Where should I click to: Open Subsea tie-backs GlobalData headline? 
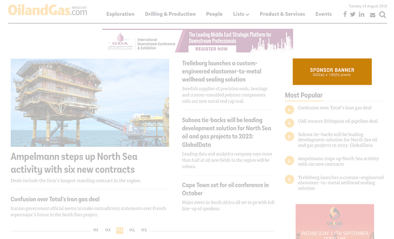(x=226, y=132)
